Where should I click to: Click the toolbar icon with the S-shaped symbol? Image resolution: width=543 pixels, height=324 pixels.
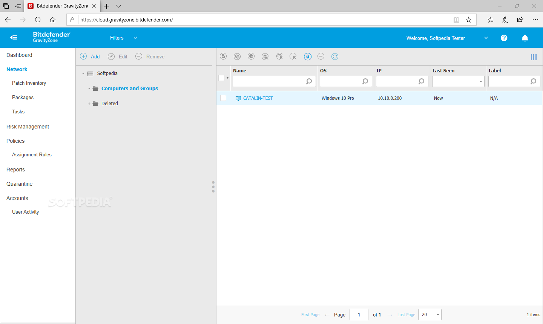[x=237, y=57]
